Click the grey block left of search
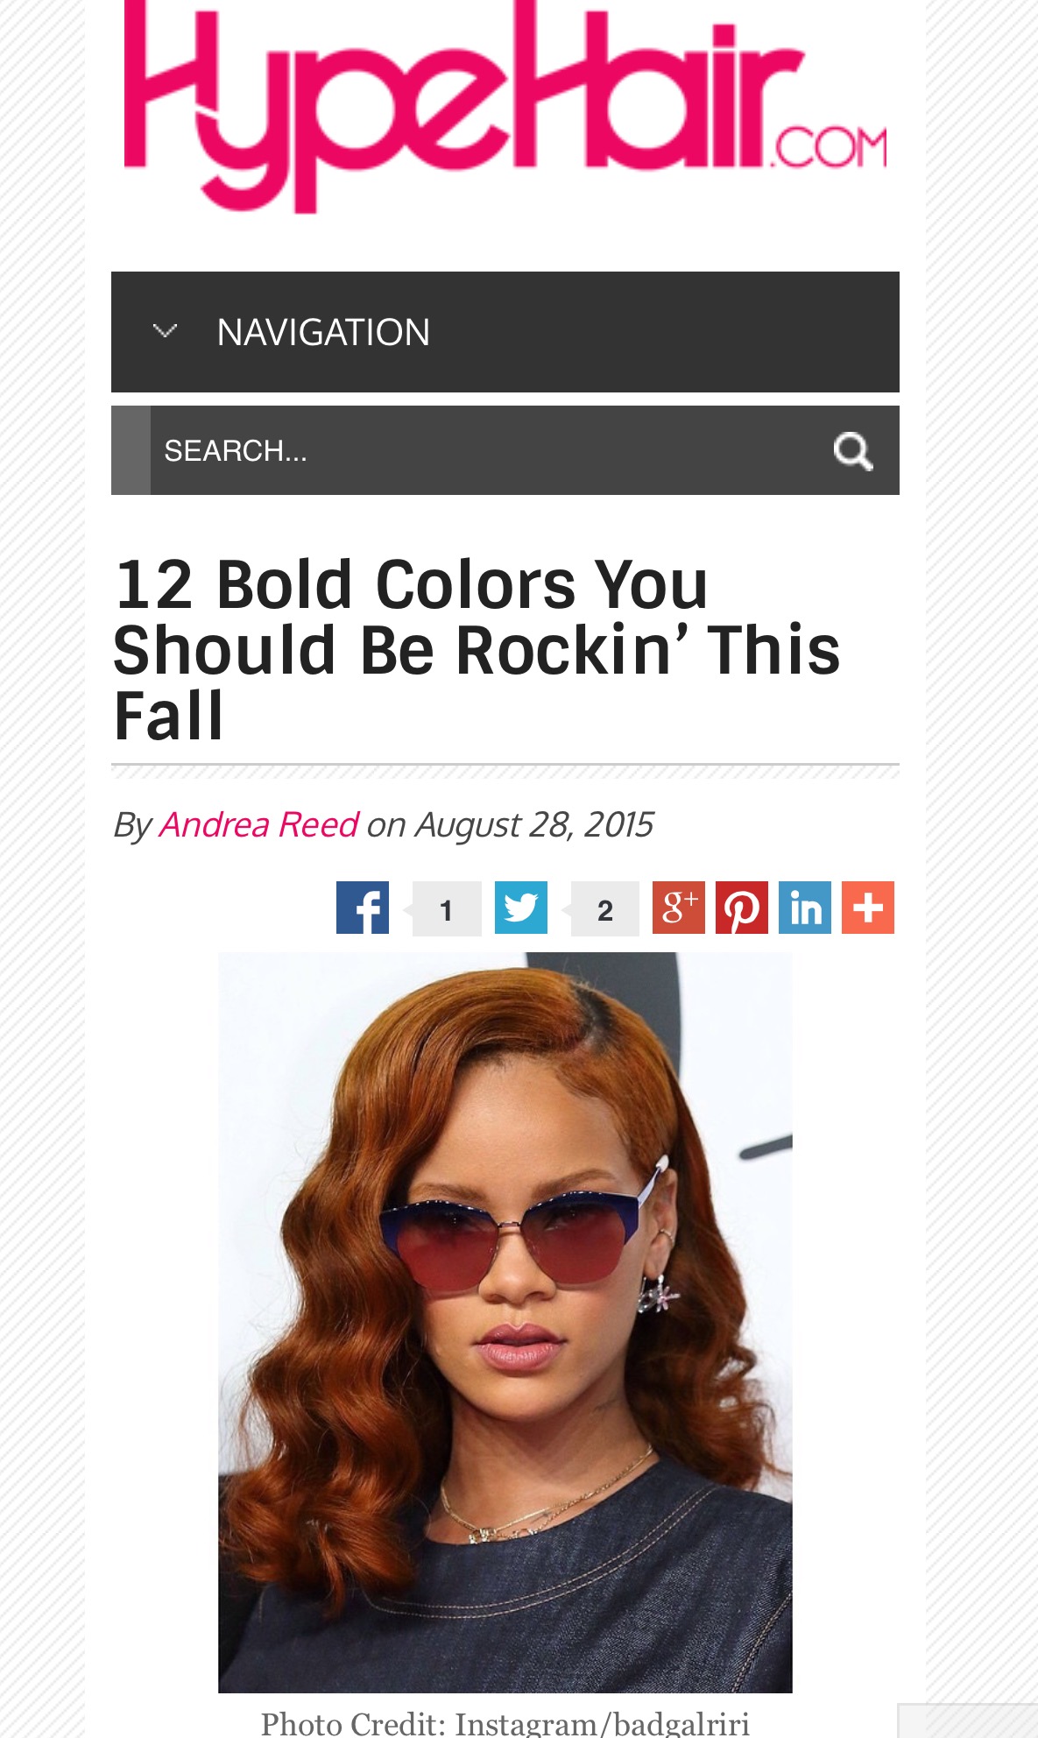1038x1738 pixels. pos(131,450)
